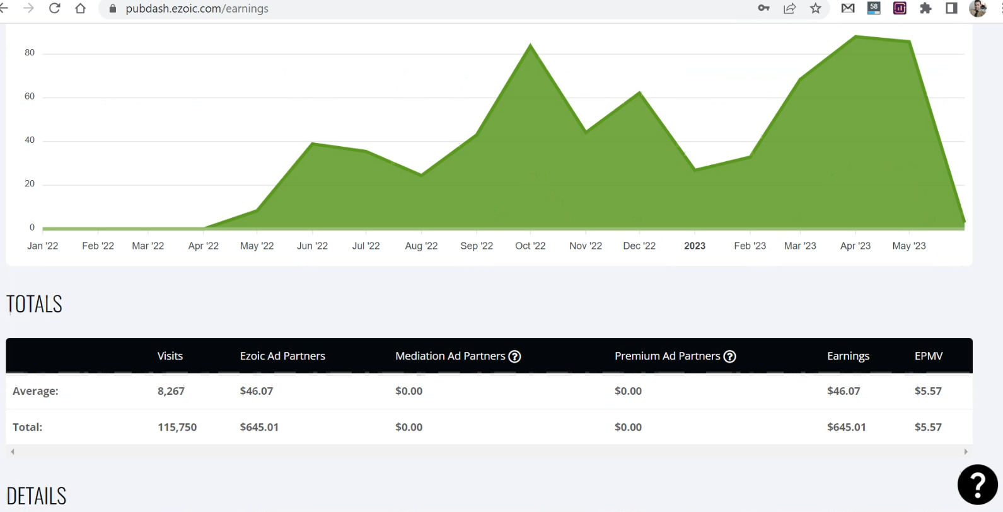Click the Jul '22 axis label

click(x=366, y=246)
